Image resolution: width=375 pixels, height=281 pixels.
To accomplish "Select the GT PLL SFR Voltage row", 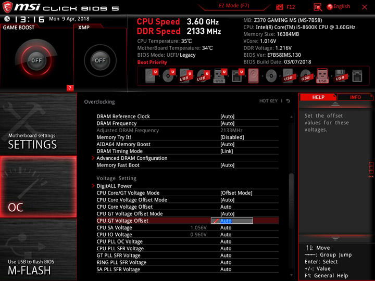I will (187, 256).
